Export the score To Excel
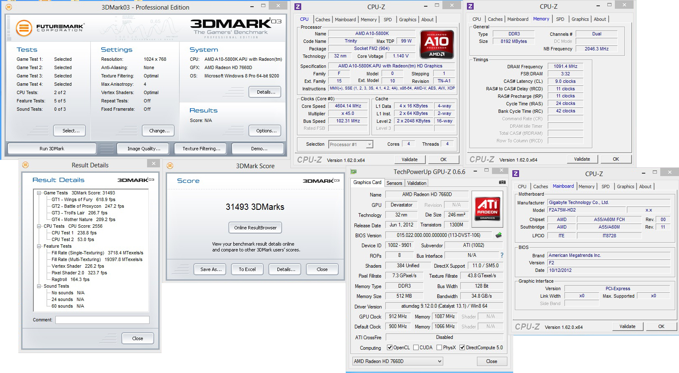The width and height of the screenshot is (679, 373). click(247, 269)
